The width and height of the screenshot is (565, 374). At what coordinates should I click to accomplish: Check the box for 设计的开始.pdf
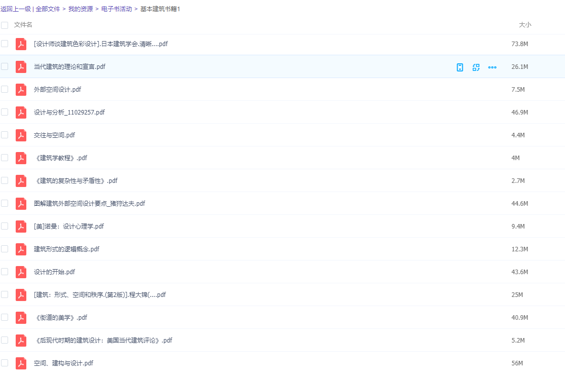click(x=5, y=272)
